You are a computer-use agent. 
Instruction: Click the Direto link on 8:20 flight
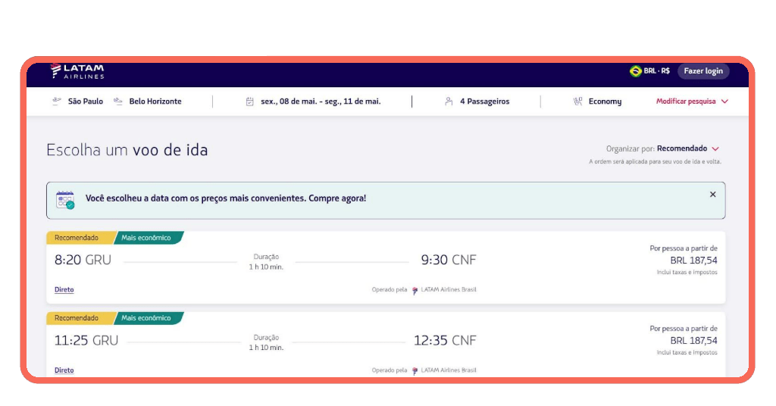[64, 289]
